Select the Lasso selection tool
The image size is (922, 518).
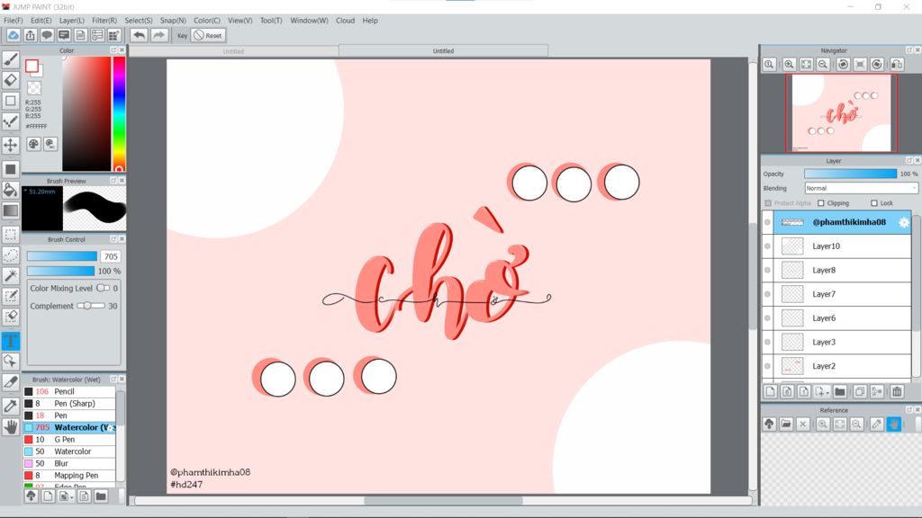pyautogui.click(x=11, y=255)
